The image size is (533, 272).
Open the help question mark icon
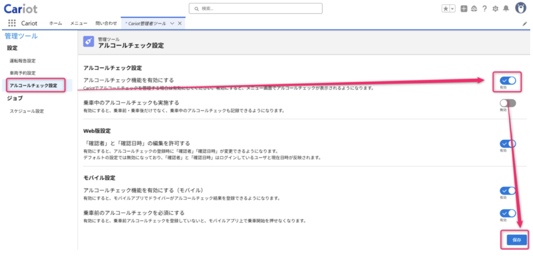[484, 9]
